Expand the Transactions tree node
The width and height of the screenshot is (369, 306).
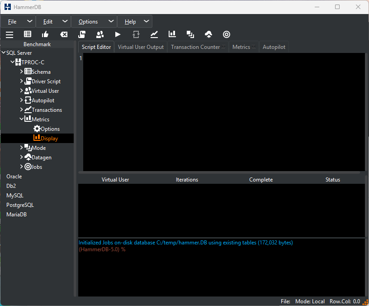21,110
